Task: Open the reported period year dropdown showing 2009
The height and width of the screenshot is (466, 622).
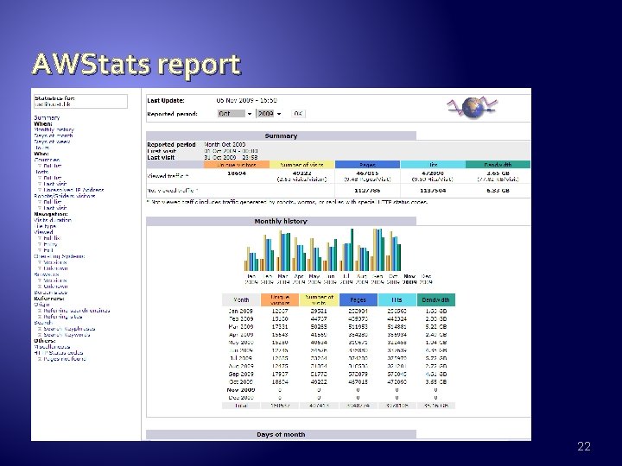Action: 270,114
